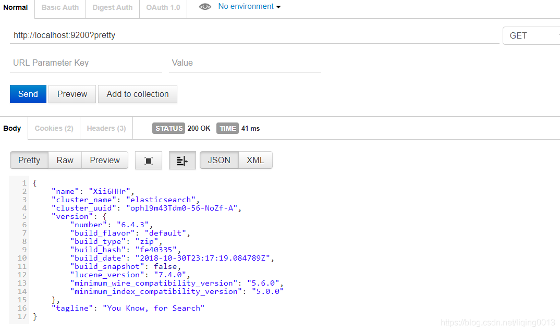Select JSON response type
The image size is (560, 332).
click(x=219, y=161)
